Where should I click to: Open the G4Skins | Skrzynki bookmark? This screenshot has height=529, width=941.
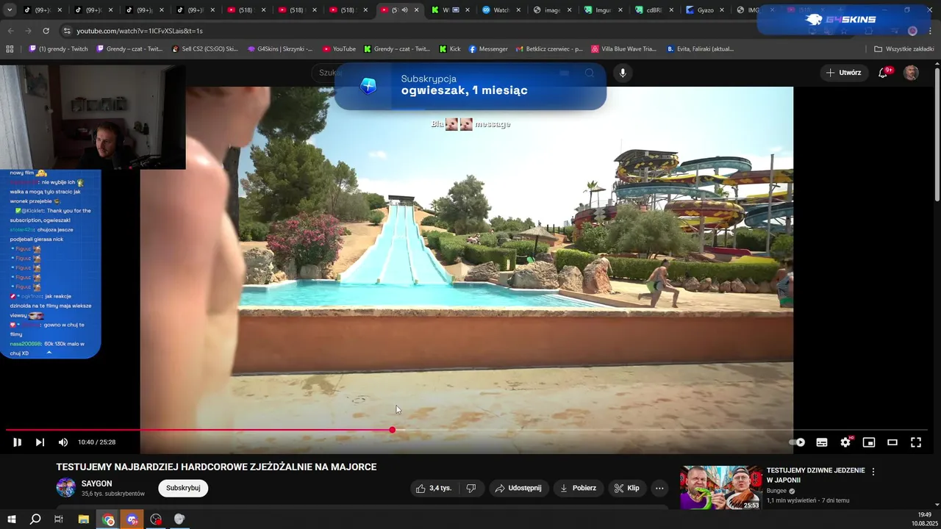click(280, 49)
